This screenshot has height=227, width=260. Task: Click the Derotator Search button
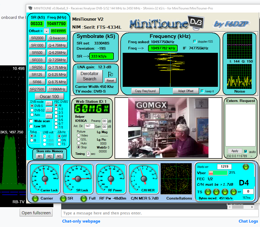[x=89, y=76]
